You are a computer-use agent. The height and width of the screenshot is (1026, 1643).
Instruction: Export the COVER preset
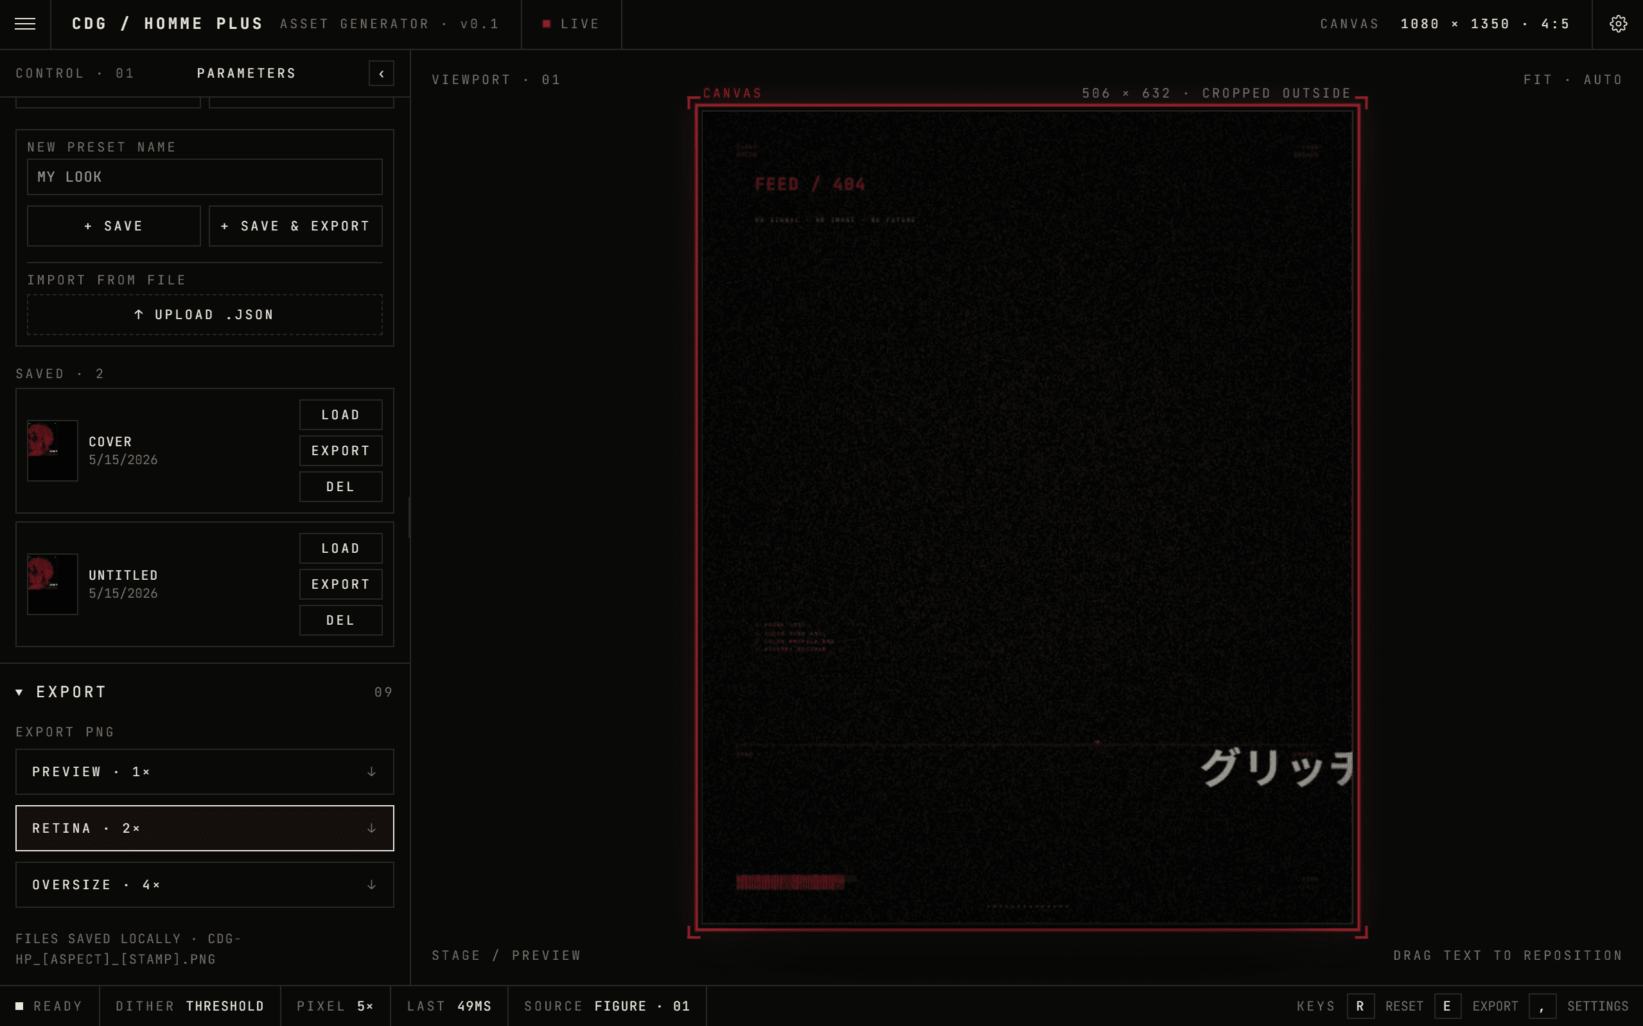point(340,451)
